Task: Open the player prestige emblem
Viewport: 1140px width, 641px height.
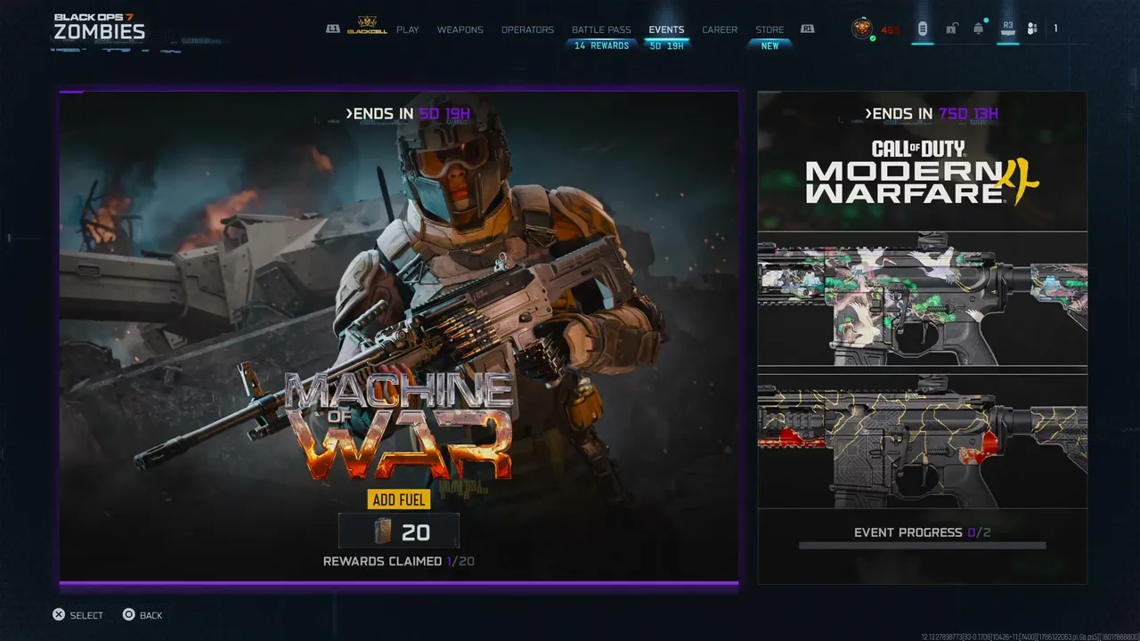Action: click(861, 28)
